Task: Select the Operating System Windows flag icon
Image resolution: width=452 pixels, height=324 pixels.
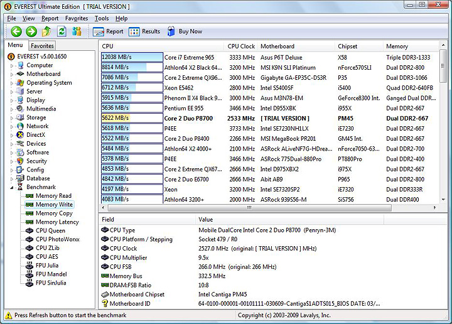Action: (20, 83)
